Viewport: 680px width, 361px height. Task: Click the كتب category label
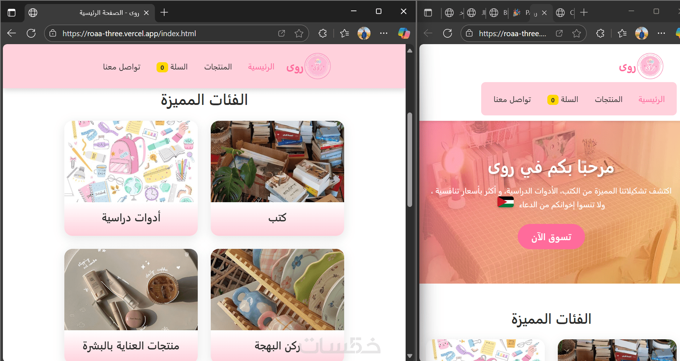[x=277, y=218]
